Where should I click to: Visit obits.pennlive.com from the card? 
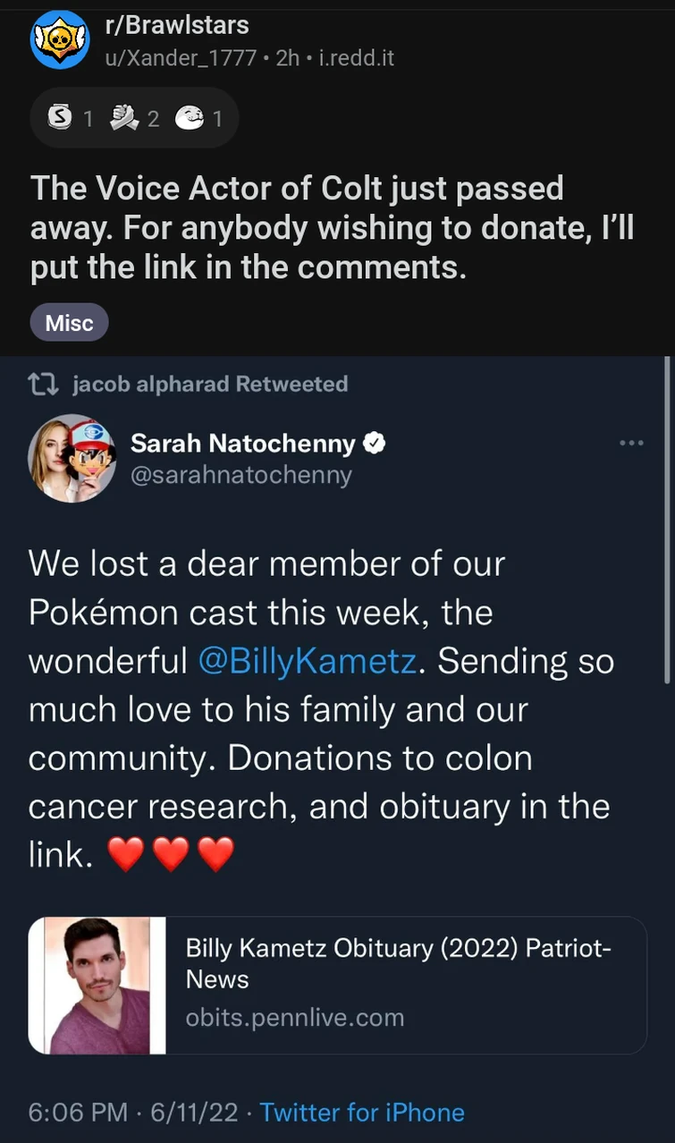coord(294,1017)
